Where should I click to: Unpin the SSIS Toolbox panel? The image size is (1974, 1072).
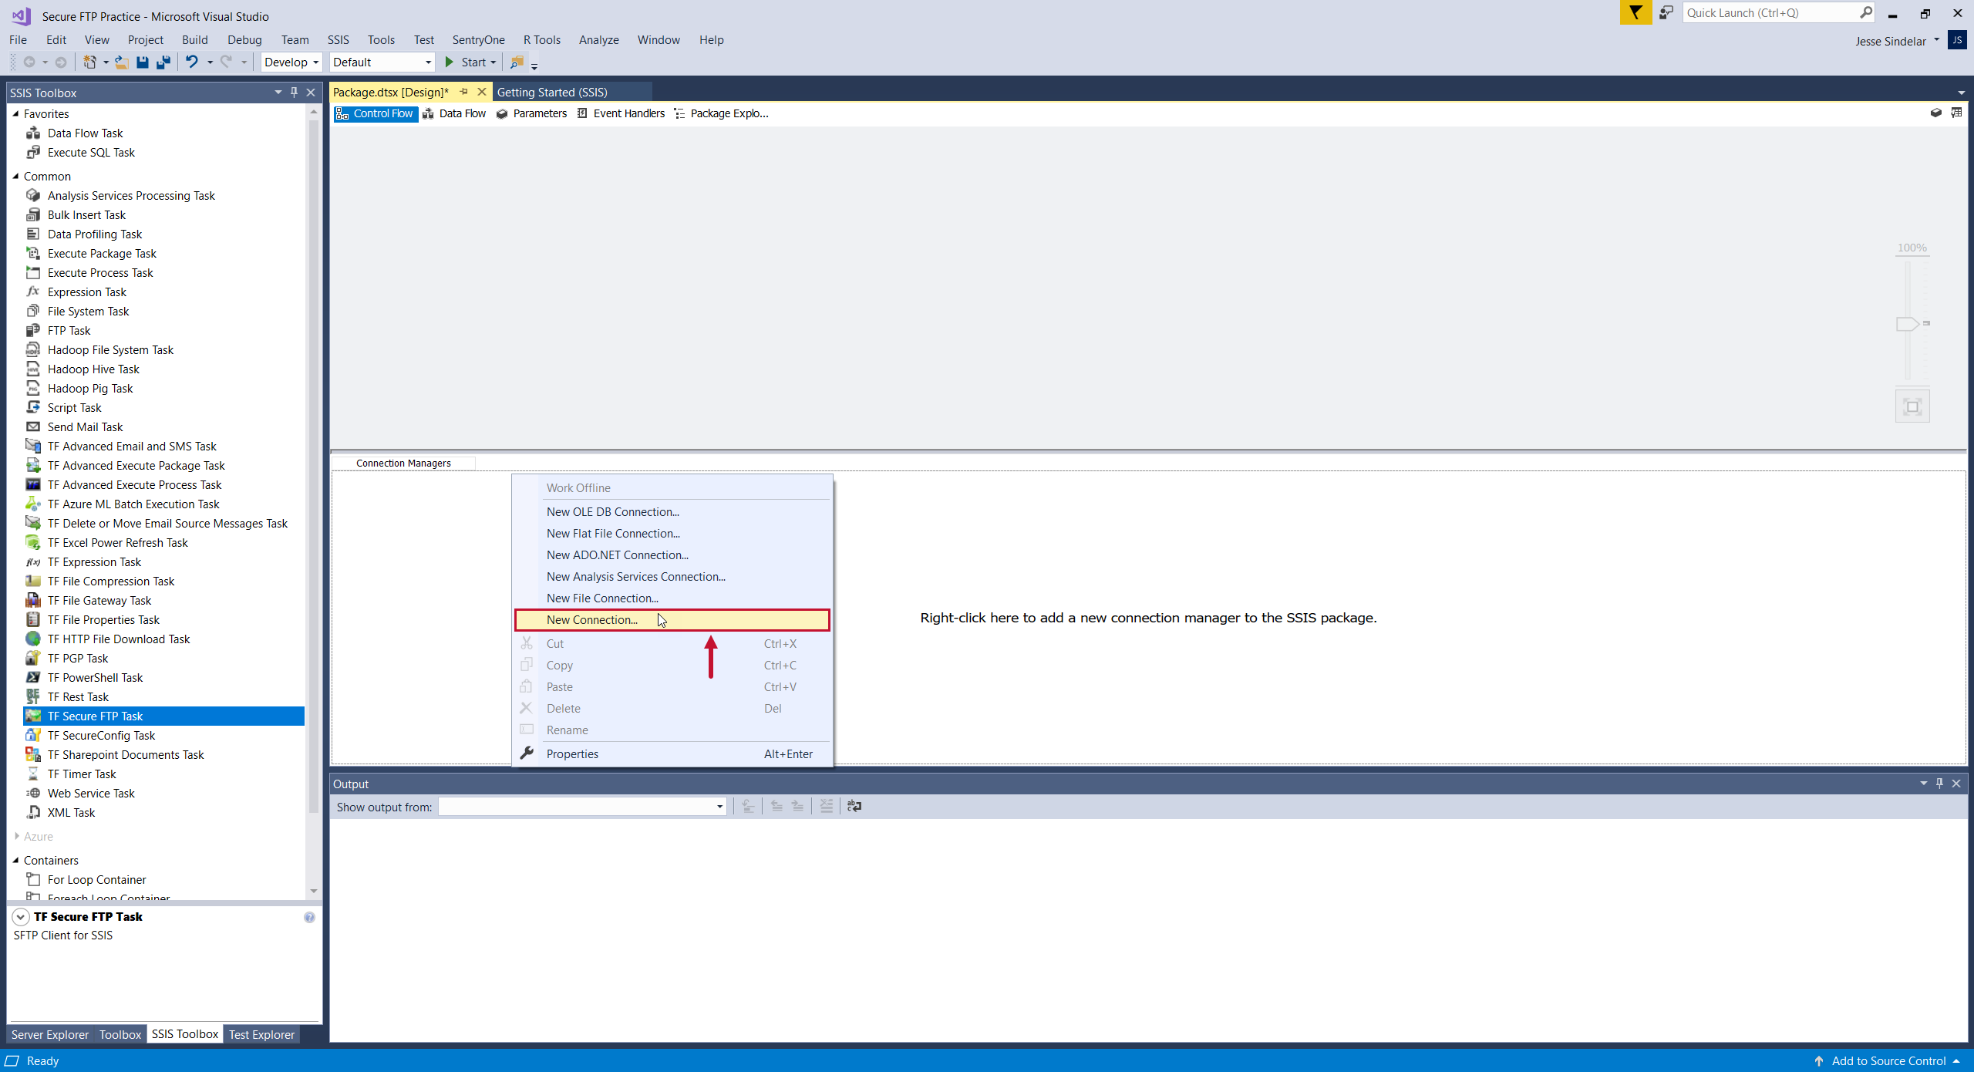(x=293, y=92)
